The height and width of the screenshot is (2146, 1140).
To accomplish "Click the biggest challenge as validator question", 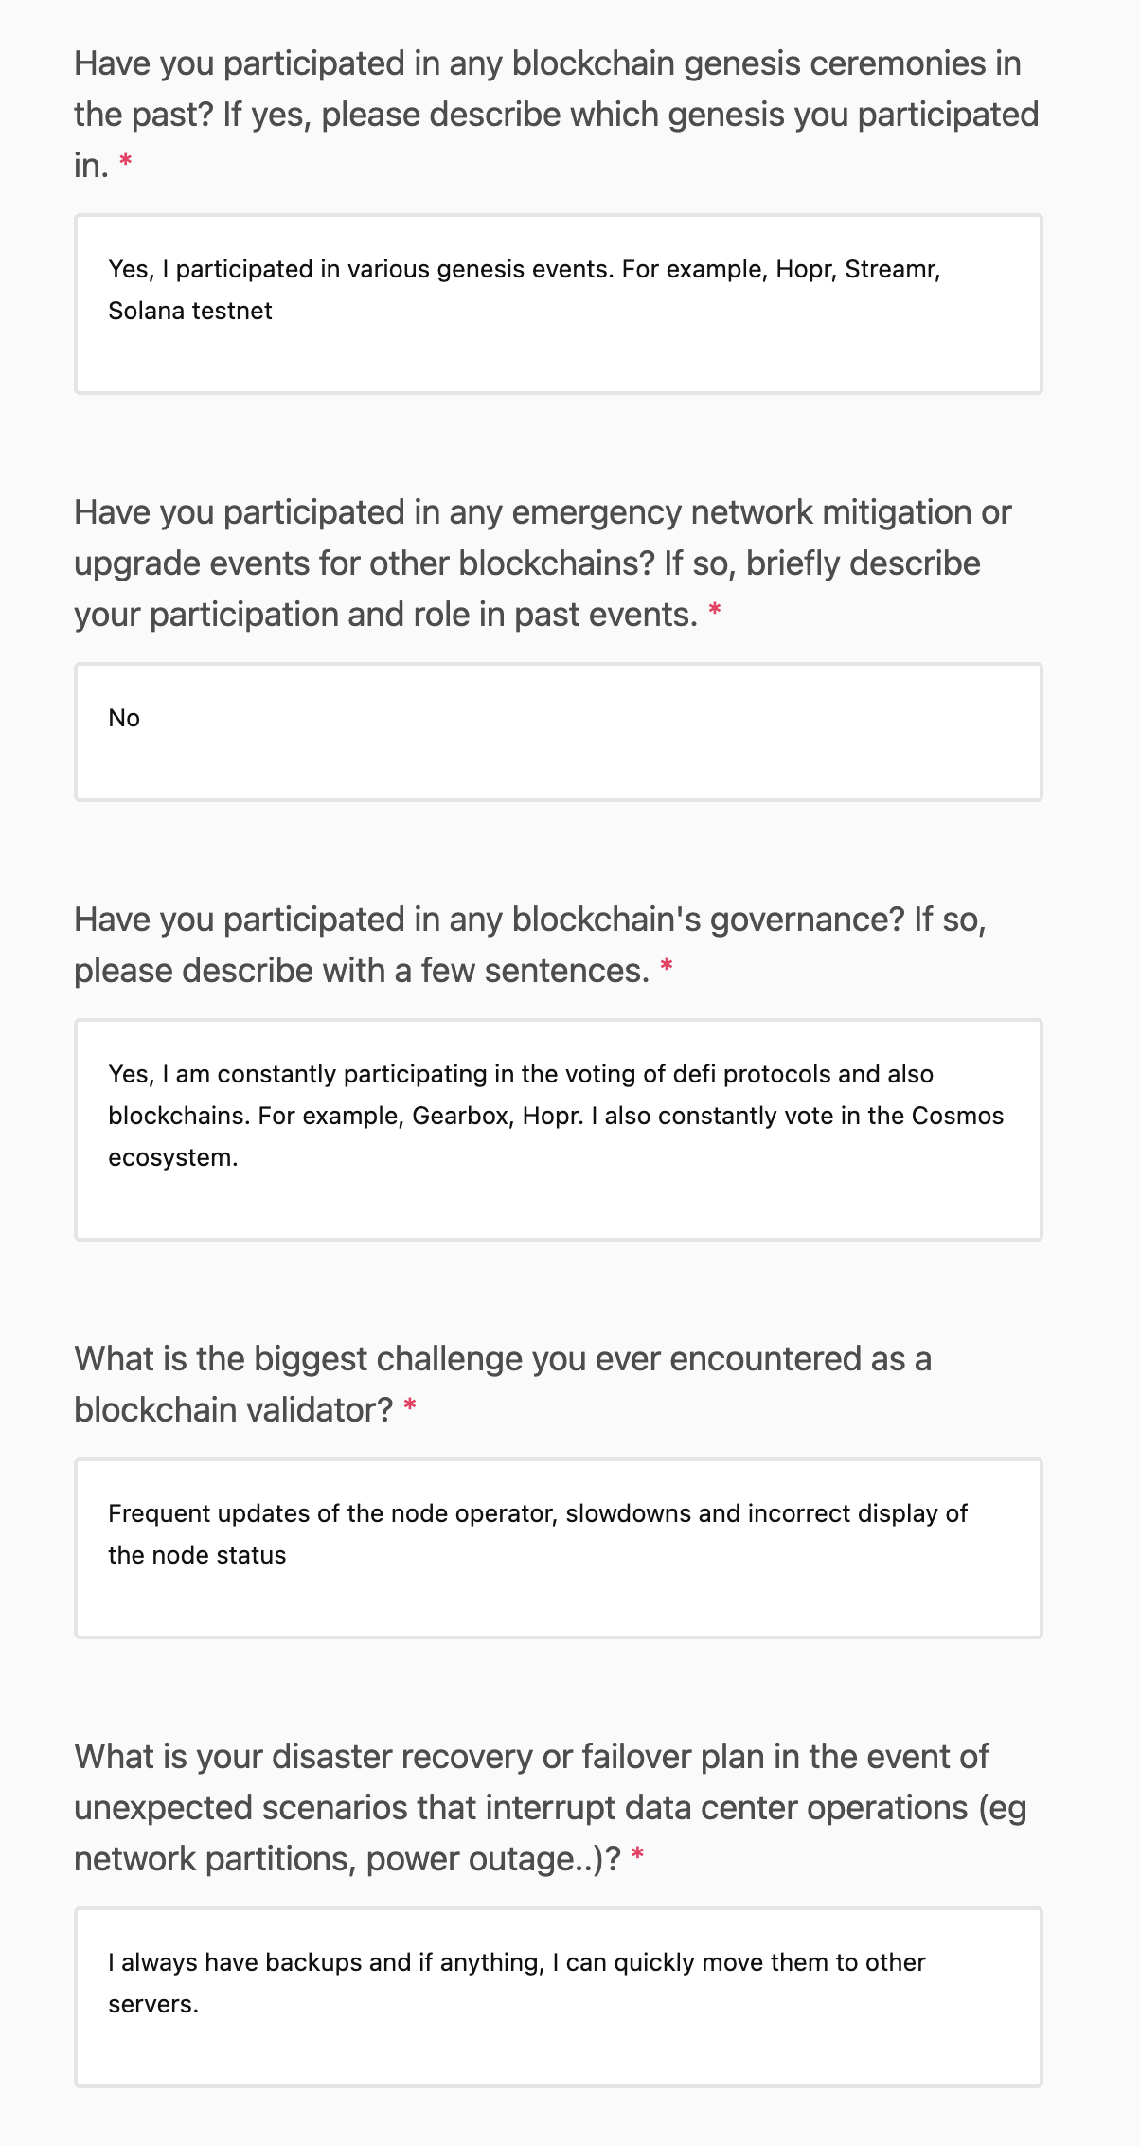I will coord(503,1384).
